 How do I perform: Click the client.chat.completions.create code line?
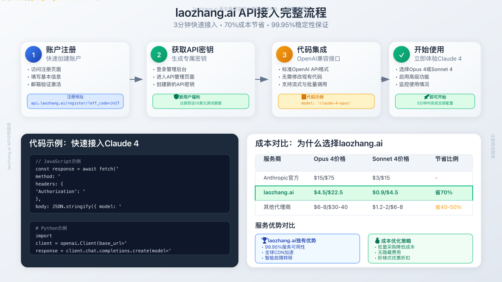(103, 251)
